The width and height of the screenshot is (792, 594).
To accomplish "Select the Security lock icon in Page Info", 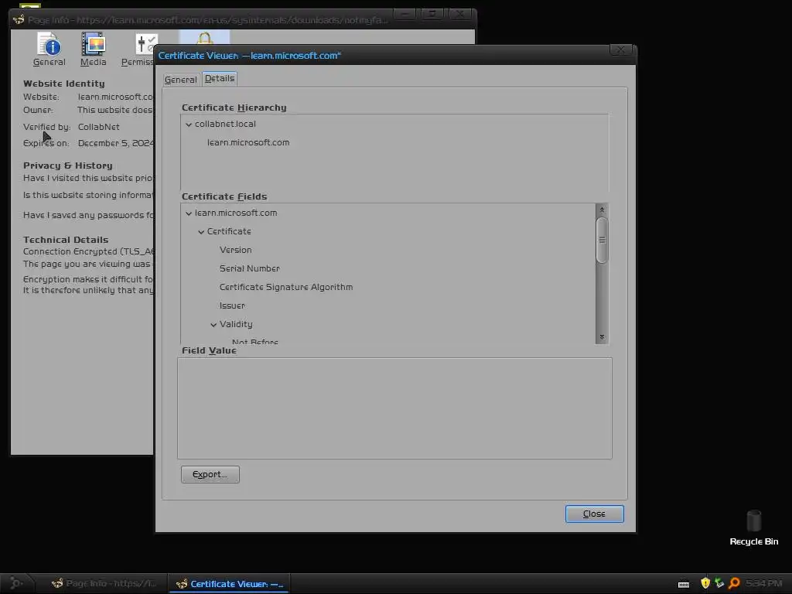I will pos(204,39).
